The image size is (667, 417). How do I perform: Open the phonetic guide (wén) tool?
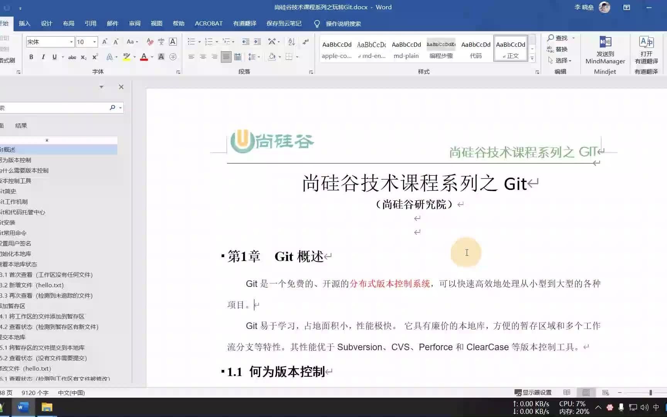161,42
